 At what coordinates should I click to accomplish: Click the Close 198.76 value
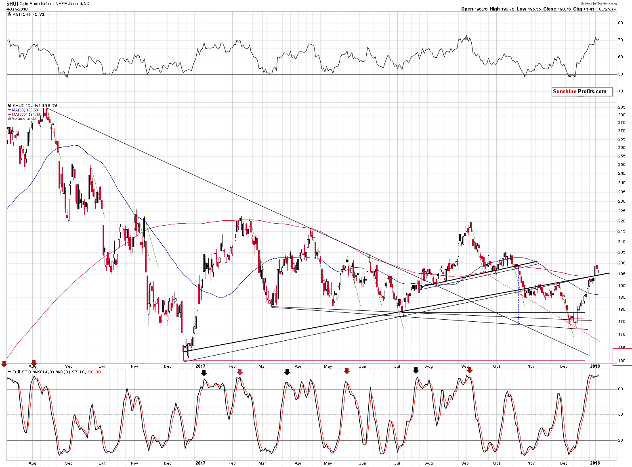coord(557,9)
